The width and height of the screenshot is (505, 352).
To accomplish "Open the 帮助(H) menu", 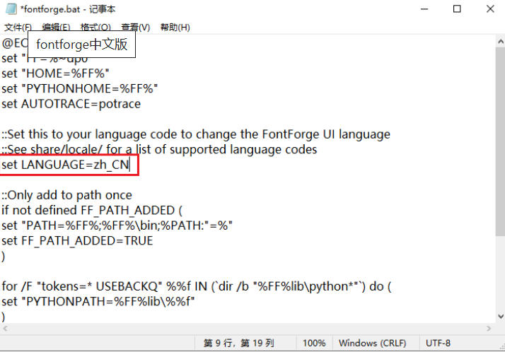I will point(175,28).
